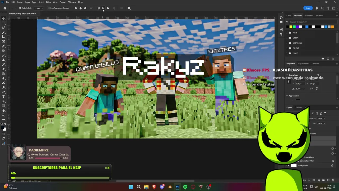Viewport: 339px width, 191px height.
Task: Expand the Grayscale swatch group
Action: pos(287,43)
